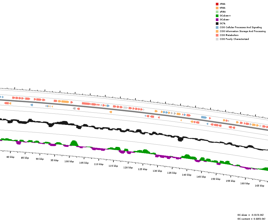The width and height of the screenshot is (268, 223).
Task: Click the 100 kbp scale label
Action: pyautogui.click(x=69, y=161)
